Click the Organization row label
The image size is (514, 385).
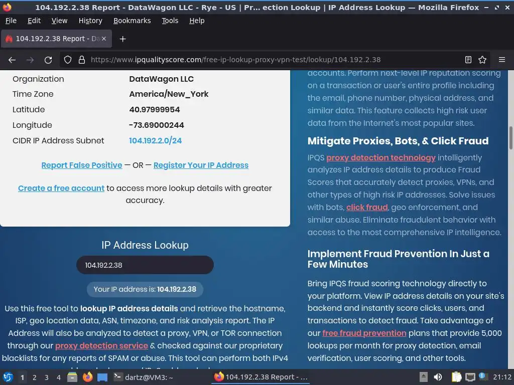(38, 79)
